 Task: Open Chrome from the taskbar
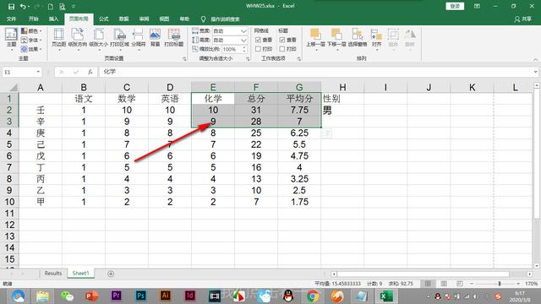coord(313,296)
